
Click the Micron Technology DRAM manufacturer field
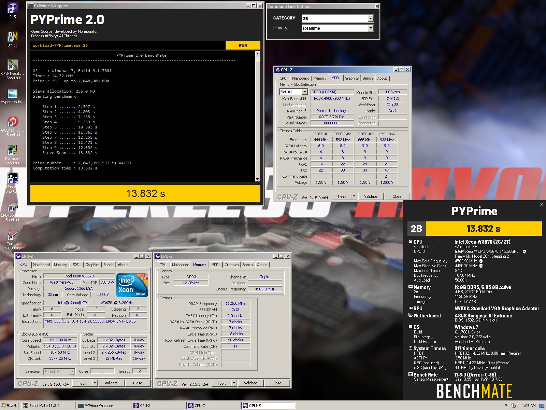[x=331, y=111]
